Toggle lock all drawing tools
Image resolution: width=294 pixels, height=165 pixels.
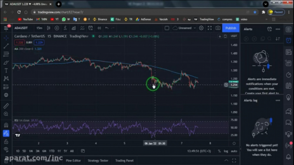pos(6,142)
